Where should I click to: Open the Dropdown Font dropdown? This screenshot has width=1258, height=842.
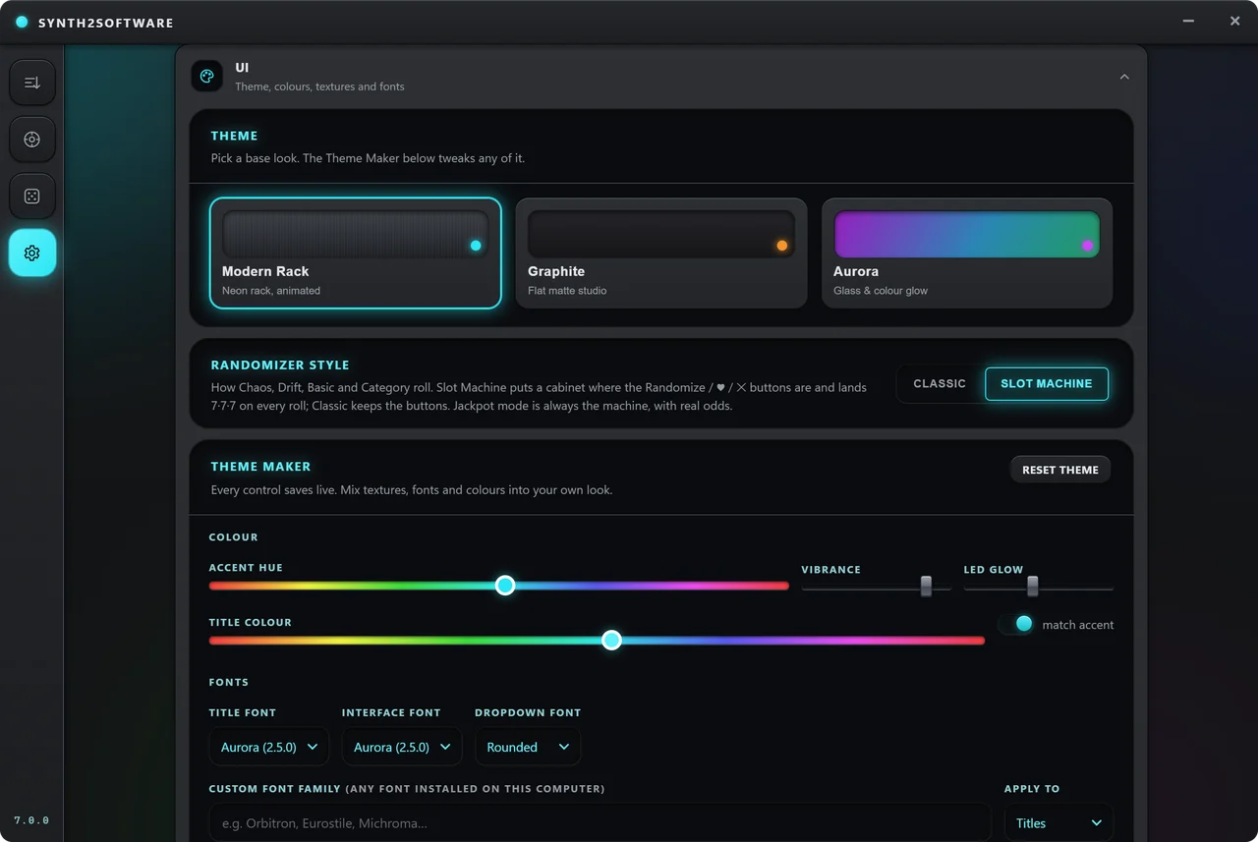[x=528, y=747]
